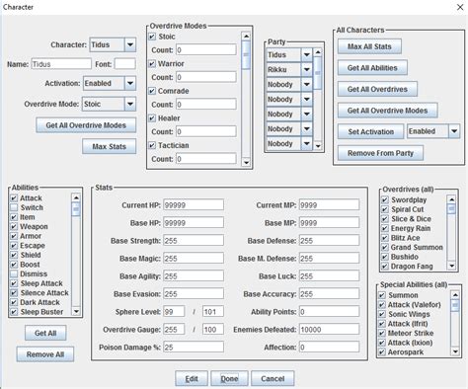Click the Font input field

[x=124, y=64]
